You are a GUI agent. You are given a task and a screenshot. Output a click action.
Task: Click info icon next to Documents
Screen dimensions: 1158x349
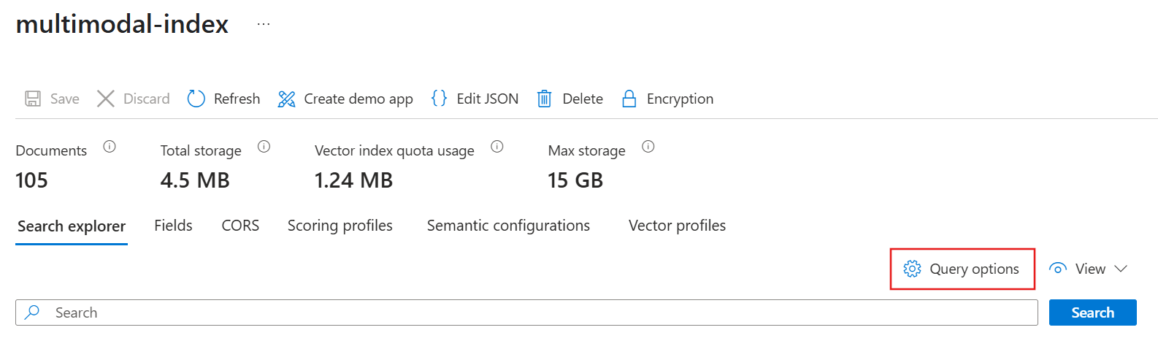pos(110,147)
